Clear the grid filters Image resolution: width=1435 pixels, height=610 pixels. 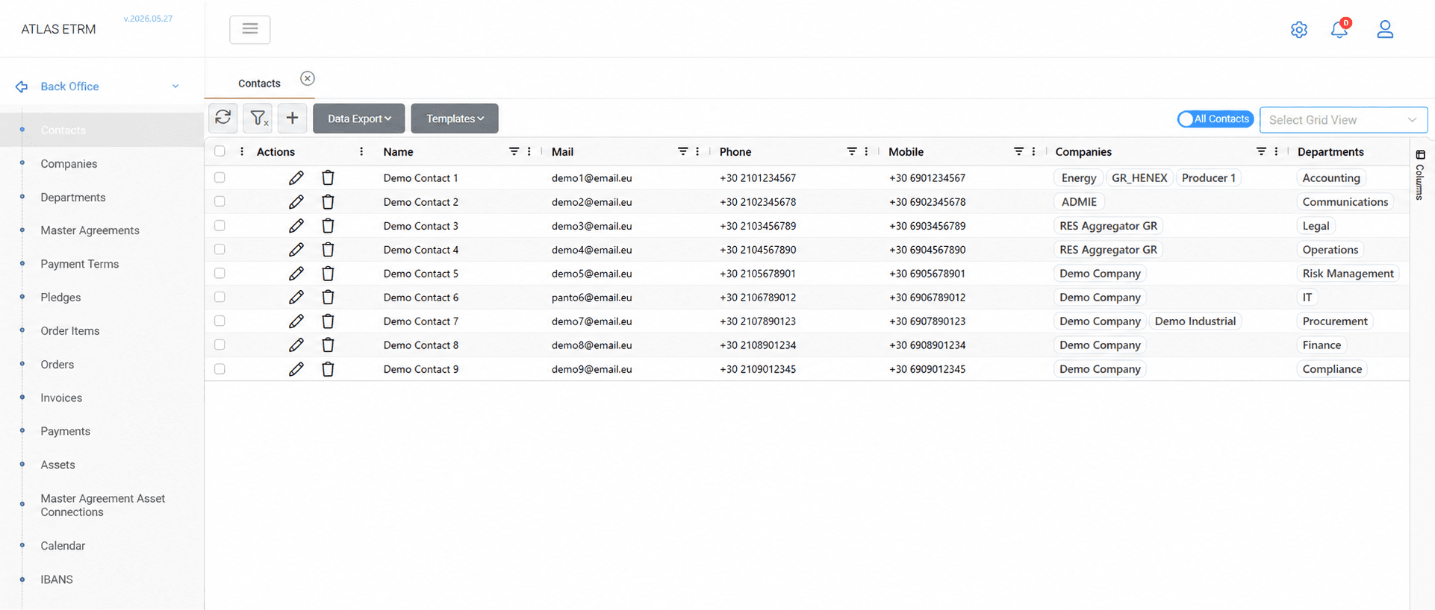[258, 118]
